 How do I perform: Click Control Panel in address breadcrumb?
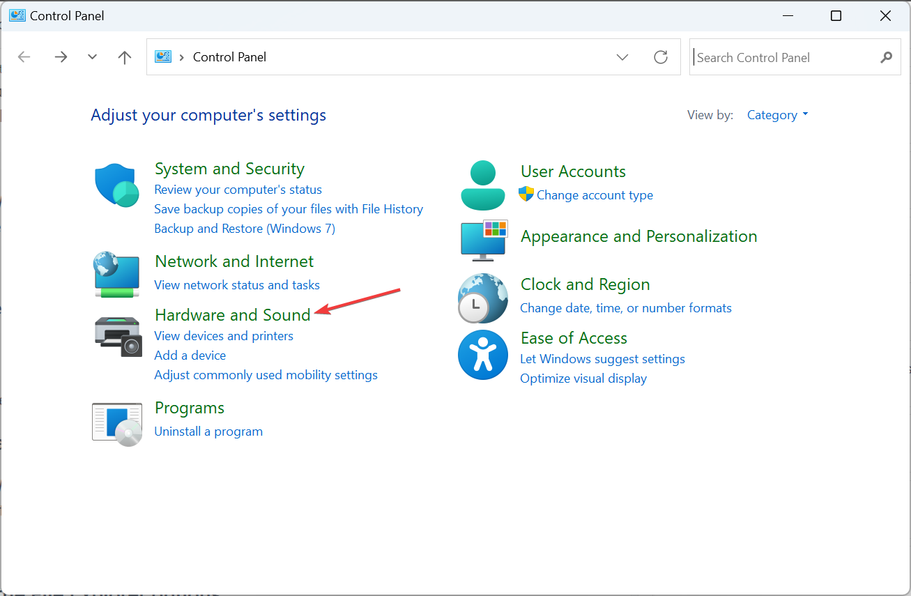pyautogui.click(x=229, y=57)
